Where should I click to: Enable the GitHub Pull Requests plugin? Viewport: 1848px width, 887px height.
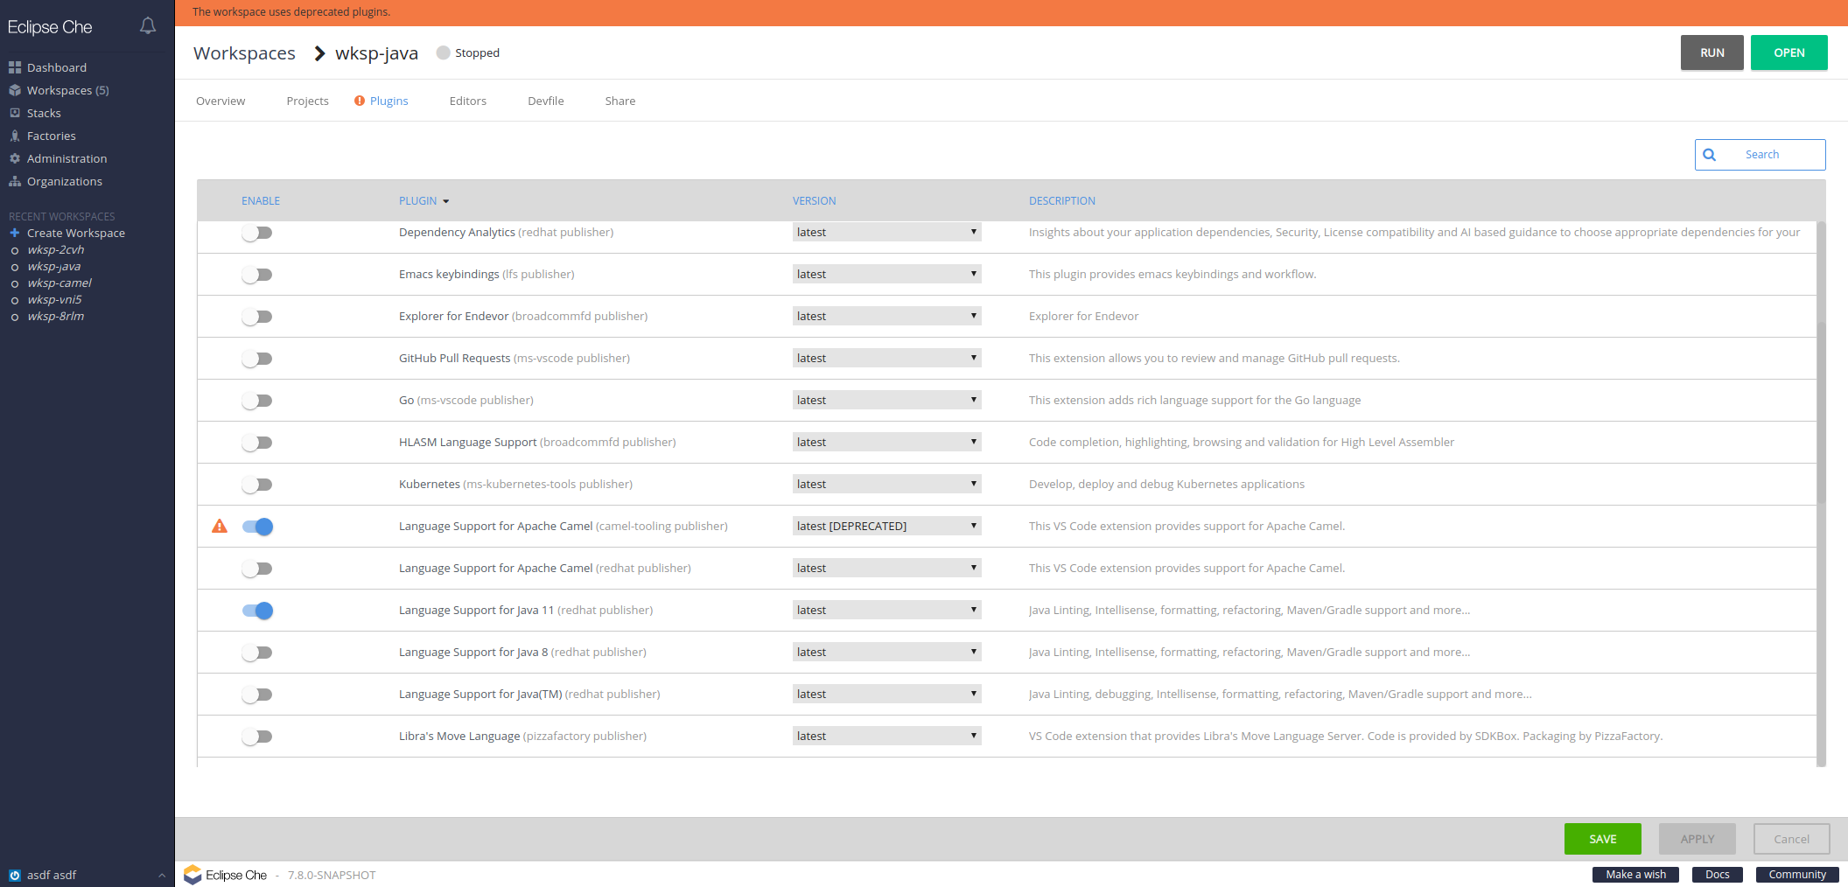click(257, 358)
